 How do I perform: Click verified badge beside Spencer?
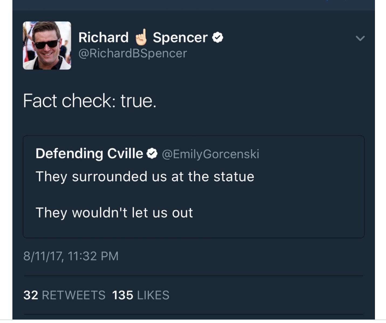(x=218, y=37)
